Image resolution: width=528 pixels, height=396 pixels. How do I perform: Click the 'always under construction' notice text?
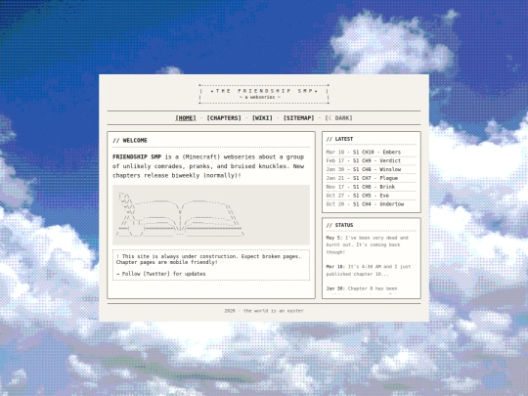point(208,259)
